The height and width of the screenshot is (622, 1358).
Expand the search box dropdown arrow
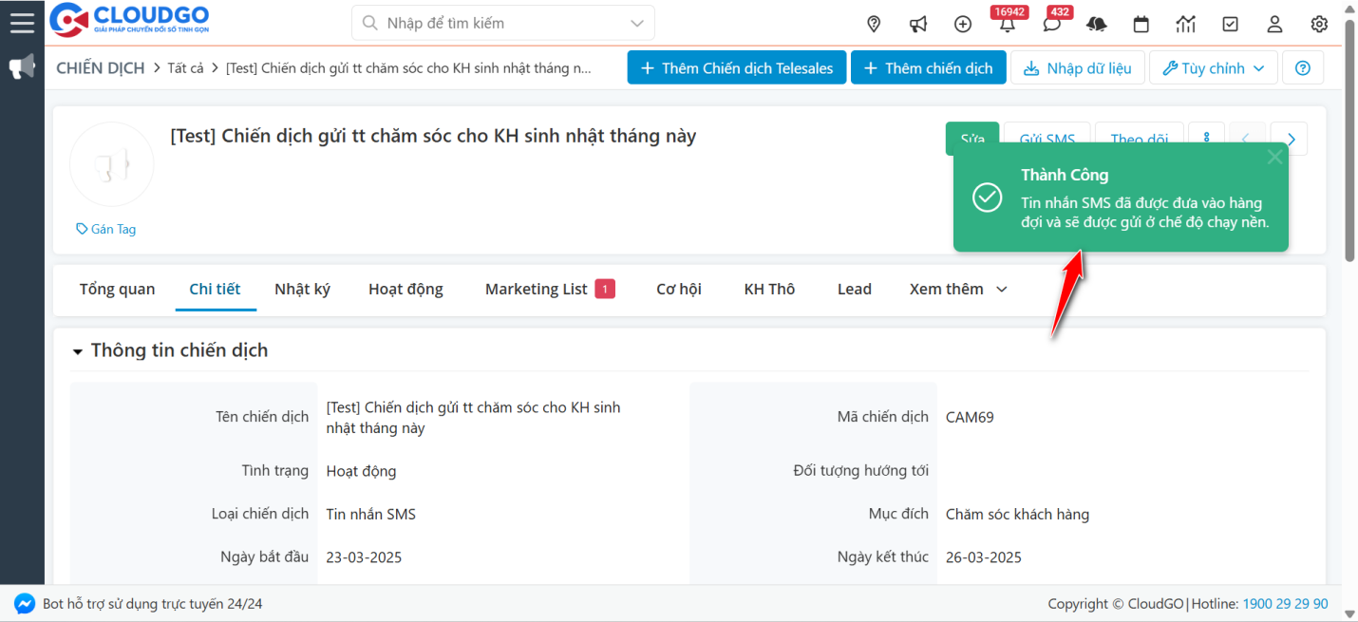636,23
